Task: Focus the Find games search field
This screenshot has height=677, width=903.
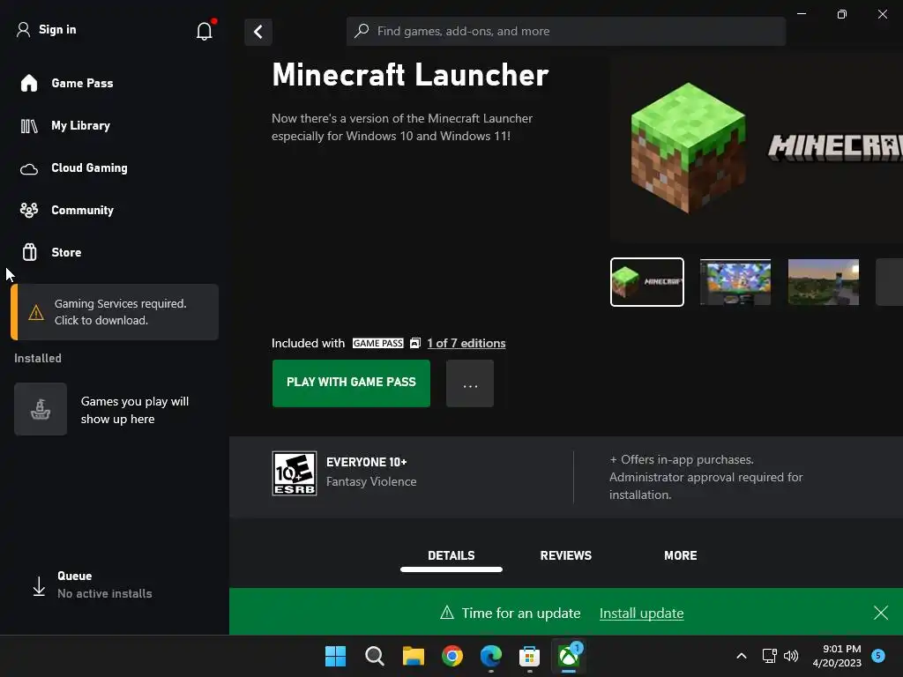Action: tap(566, 31)
